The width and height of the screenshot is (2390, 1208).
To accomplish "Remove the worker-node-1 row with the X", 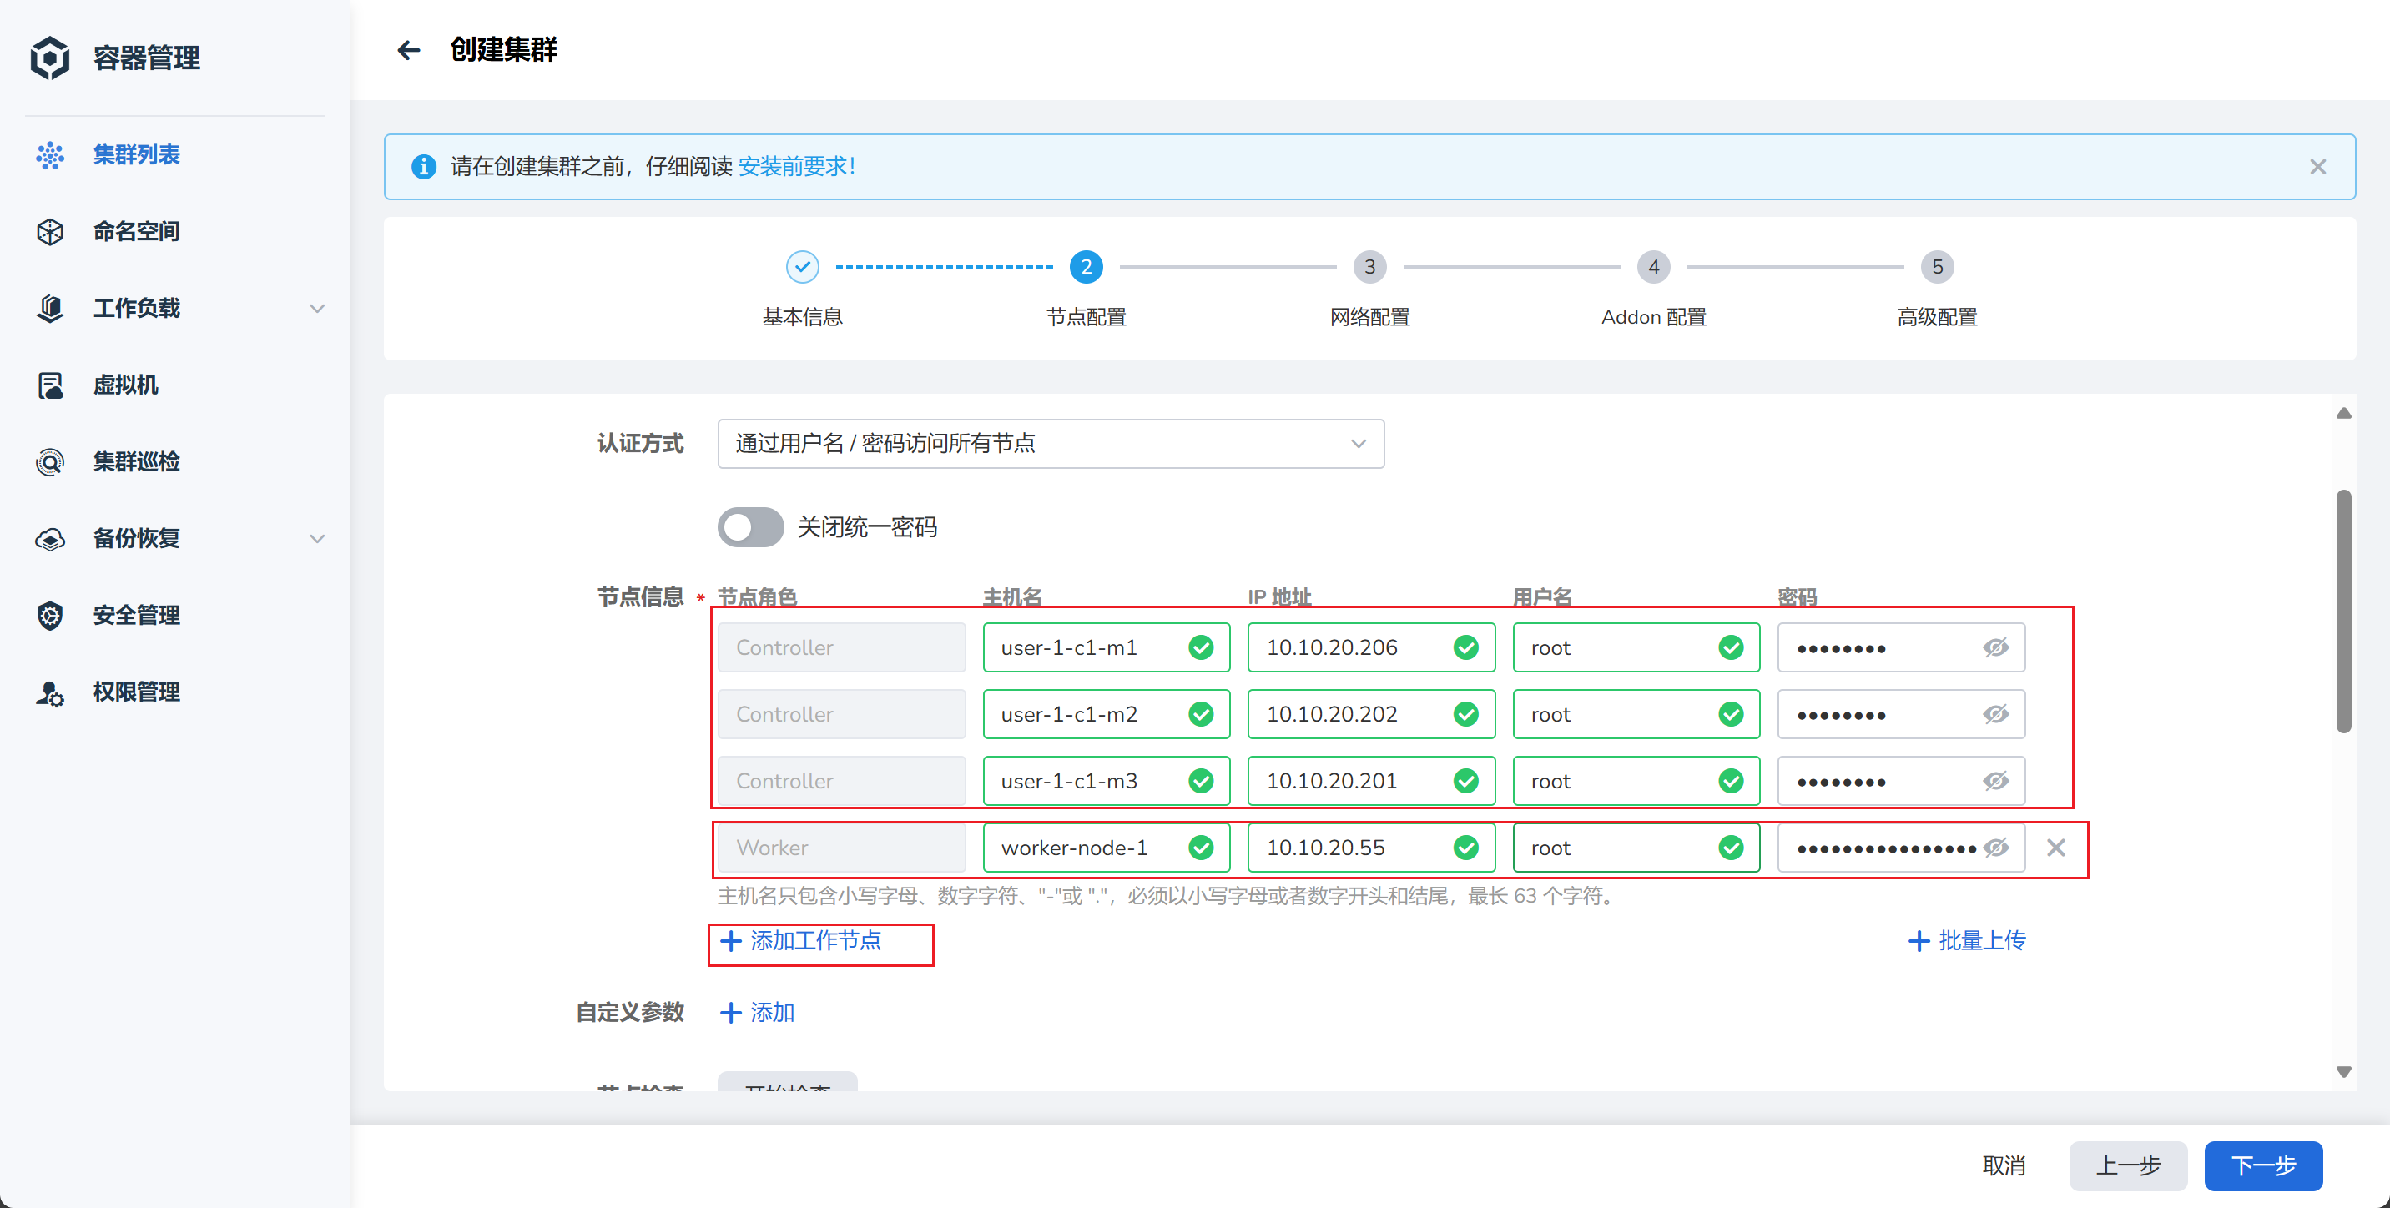I will click(2055, 847).
